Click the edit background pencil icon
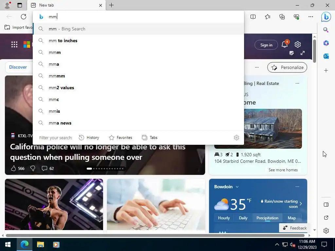335x251 pixels. tap(291, 53)
